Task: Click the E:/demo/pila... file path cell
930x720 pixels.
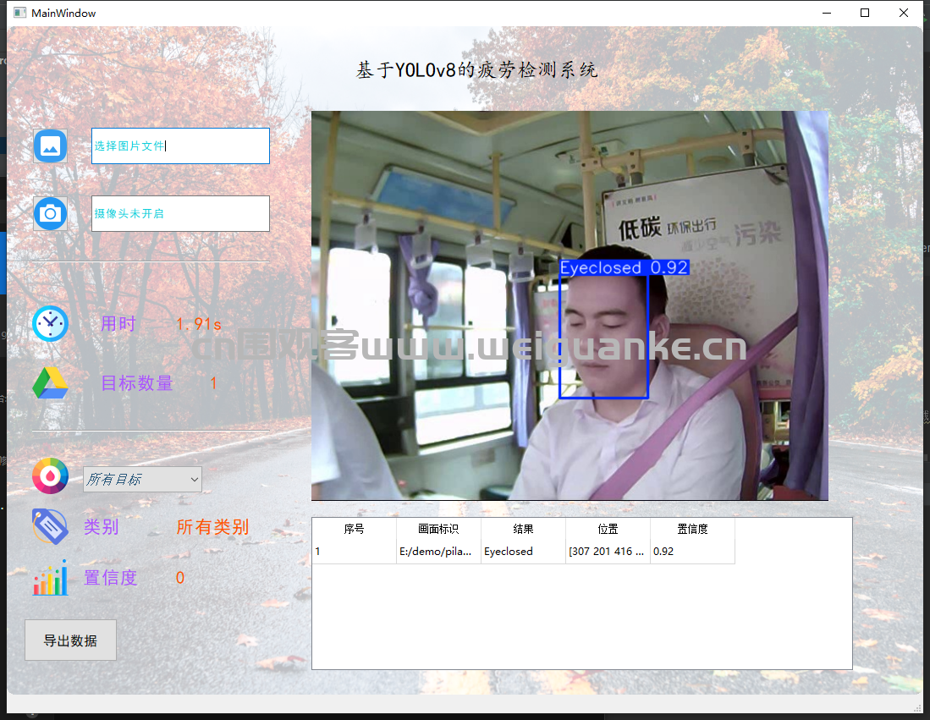Action: [x=438, y=552]
